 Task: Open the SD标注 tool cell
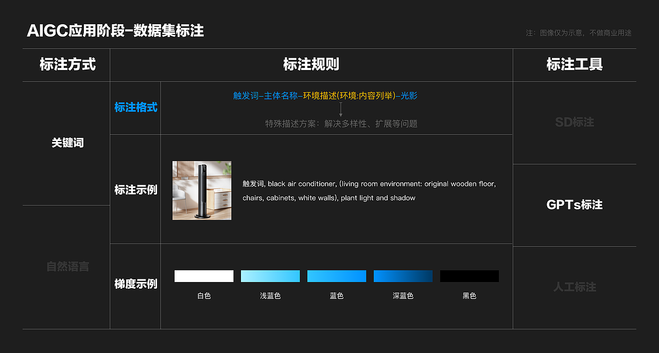click(574, 122)
